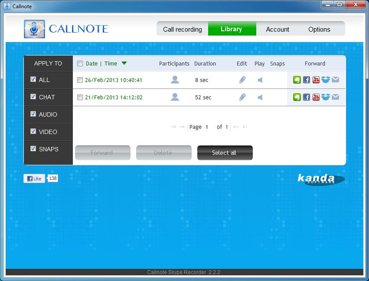The width and height of the screenshot is (369, 281).
Task: Sort recordings by Date header
Action: 91,64
